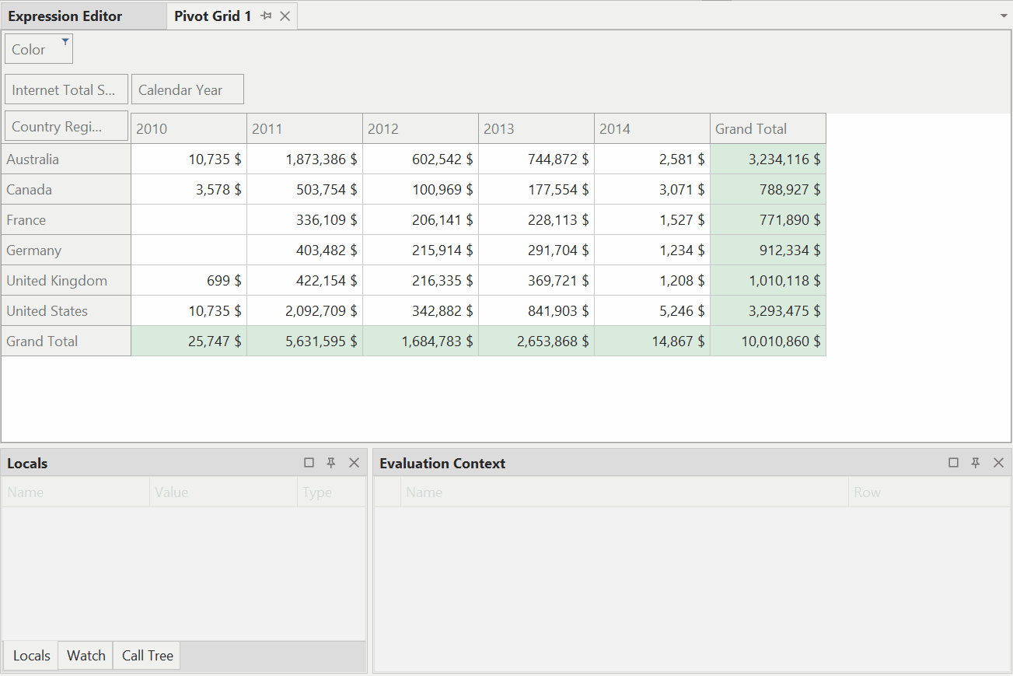Click the Country Region row field header

66,126
